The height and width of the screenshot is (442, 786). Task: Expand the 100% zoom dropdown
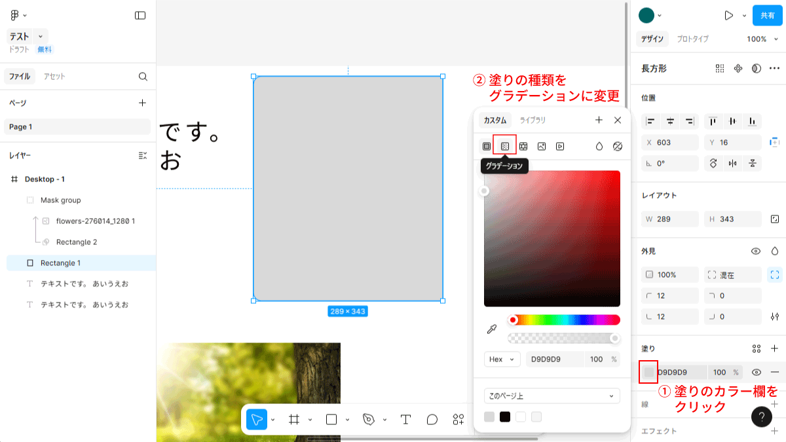click(x=760, y=39)
